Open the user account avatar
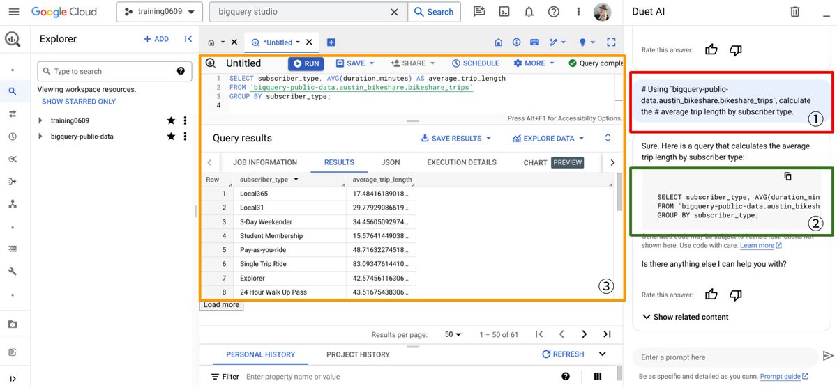The image size is (837, 390). (603, 12)
